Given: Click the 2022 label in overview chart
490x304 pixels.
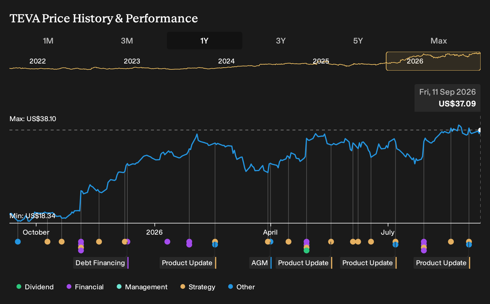Looking at the screenshot, I should tap(37, 61).
